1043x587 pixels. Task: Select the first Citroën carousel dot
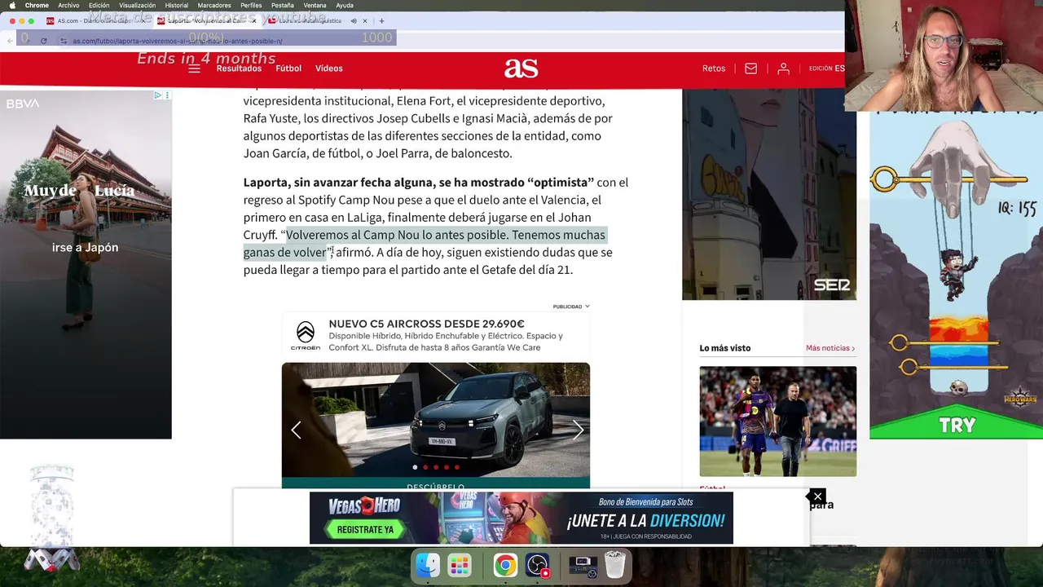pyautogui.click(x=415, y=467)
